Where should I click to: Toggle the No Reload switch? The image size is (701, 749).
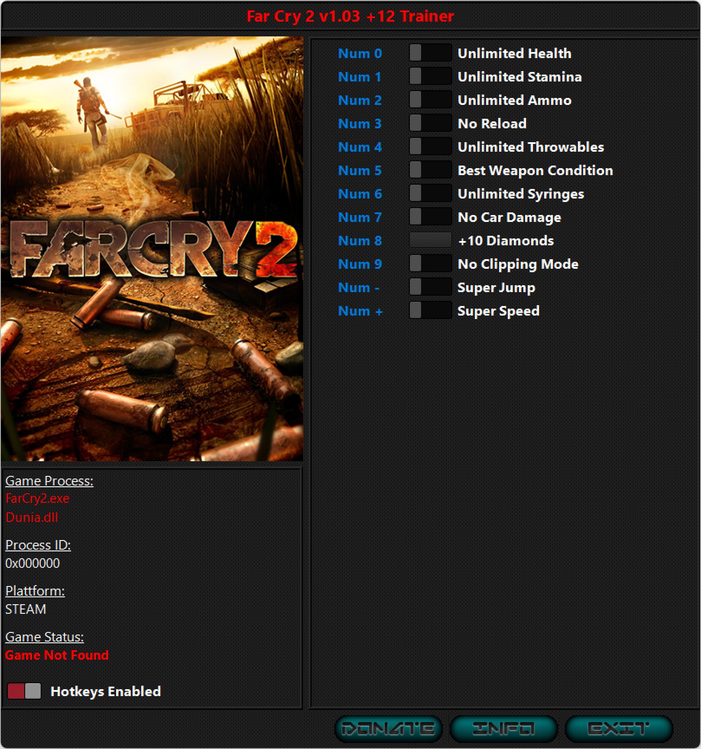pos(430,124)
